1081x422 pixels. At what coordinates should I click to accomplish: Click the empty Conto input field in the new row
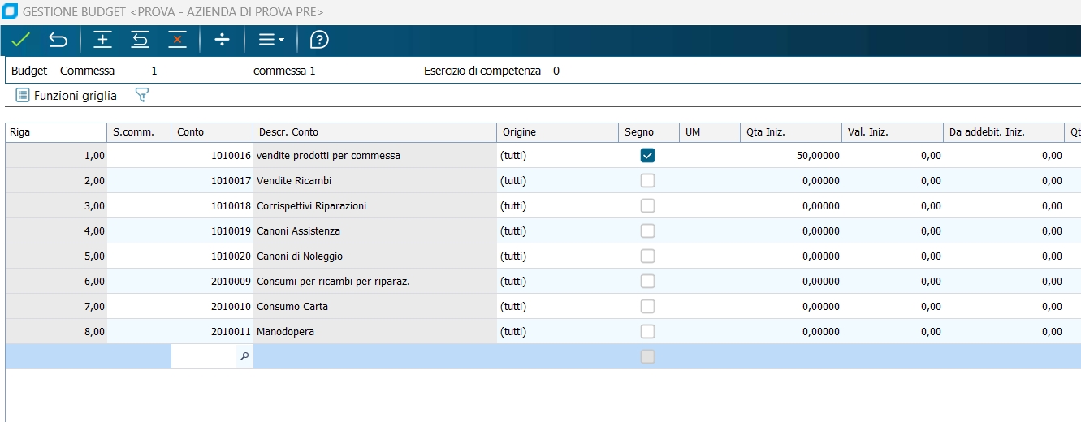click(204, 356)
